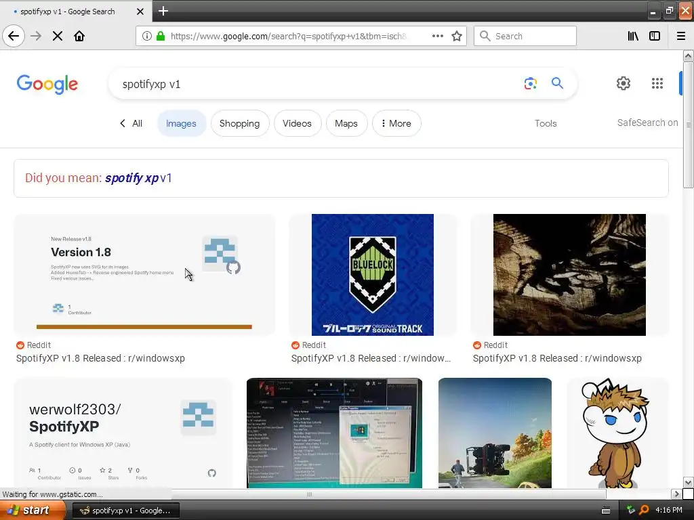Click Reddit source label under sepia artwork
Image resolution: width=694 pixels, height=520 pixels.
[x=490, y=345]
